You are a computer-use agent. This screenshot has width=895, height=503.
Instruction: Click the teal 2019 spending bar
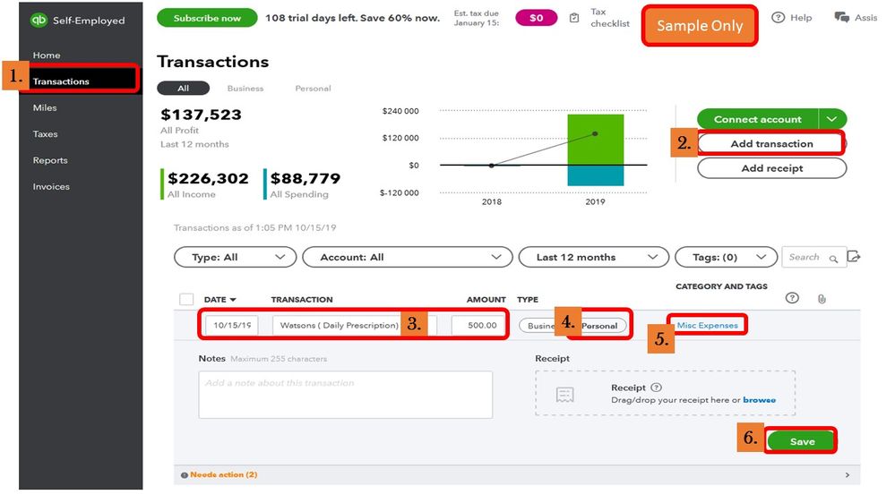tap(596, 175)
